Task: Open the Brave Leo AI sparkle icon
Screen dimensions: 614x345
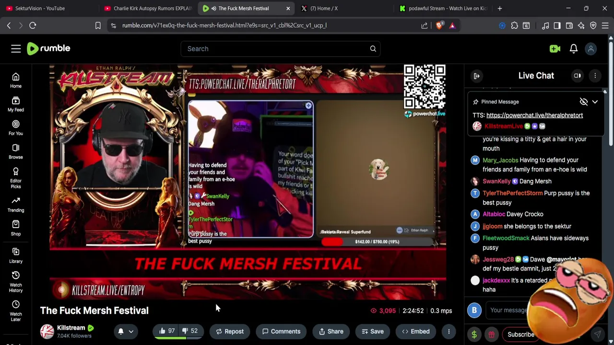Action: 581,25
